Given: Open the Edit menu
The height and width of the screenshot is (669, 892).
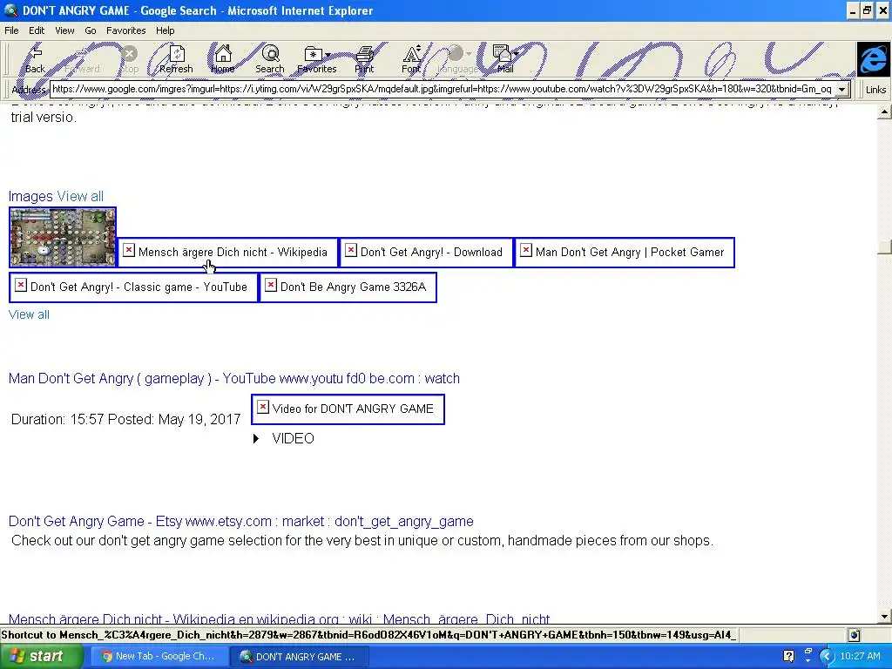Looking at the screenshot, I should pos(37,30).
